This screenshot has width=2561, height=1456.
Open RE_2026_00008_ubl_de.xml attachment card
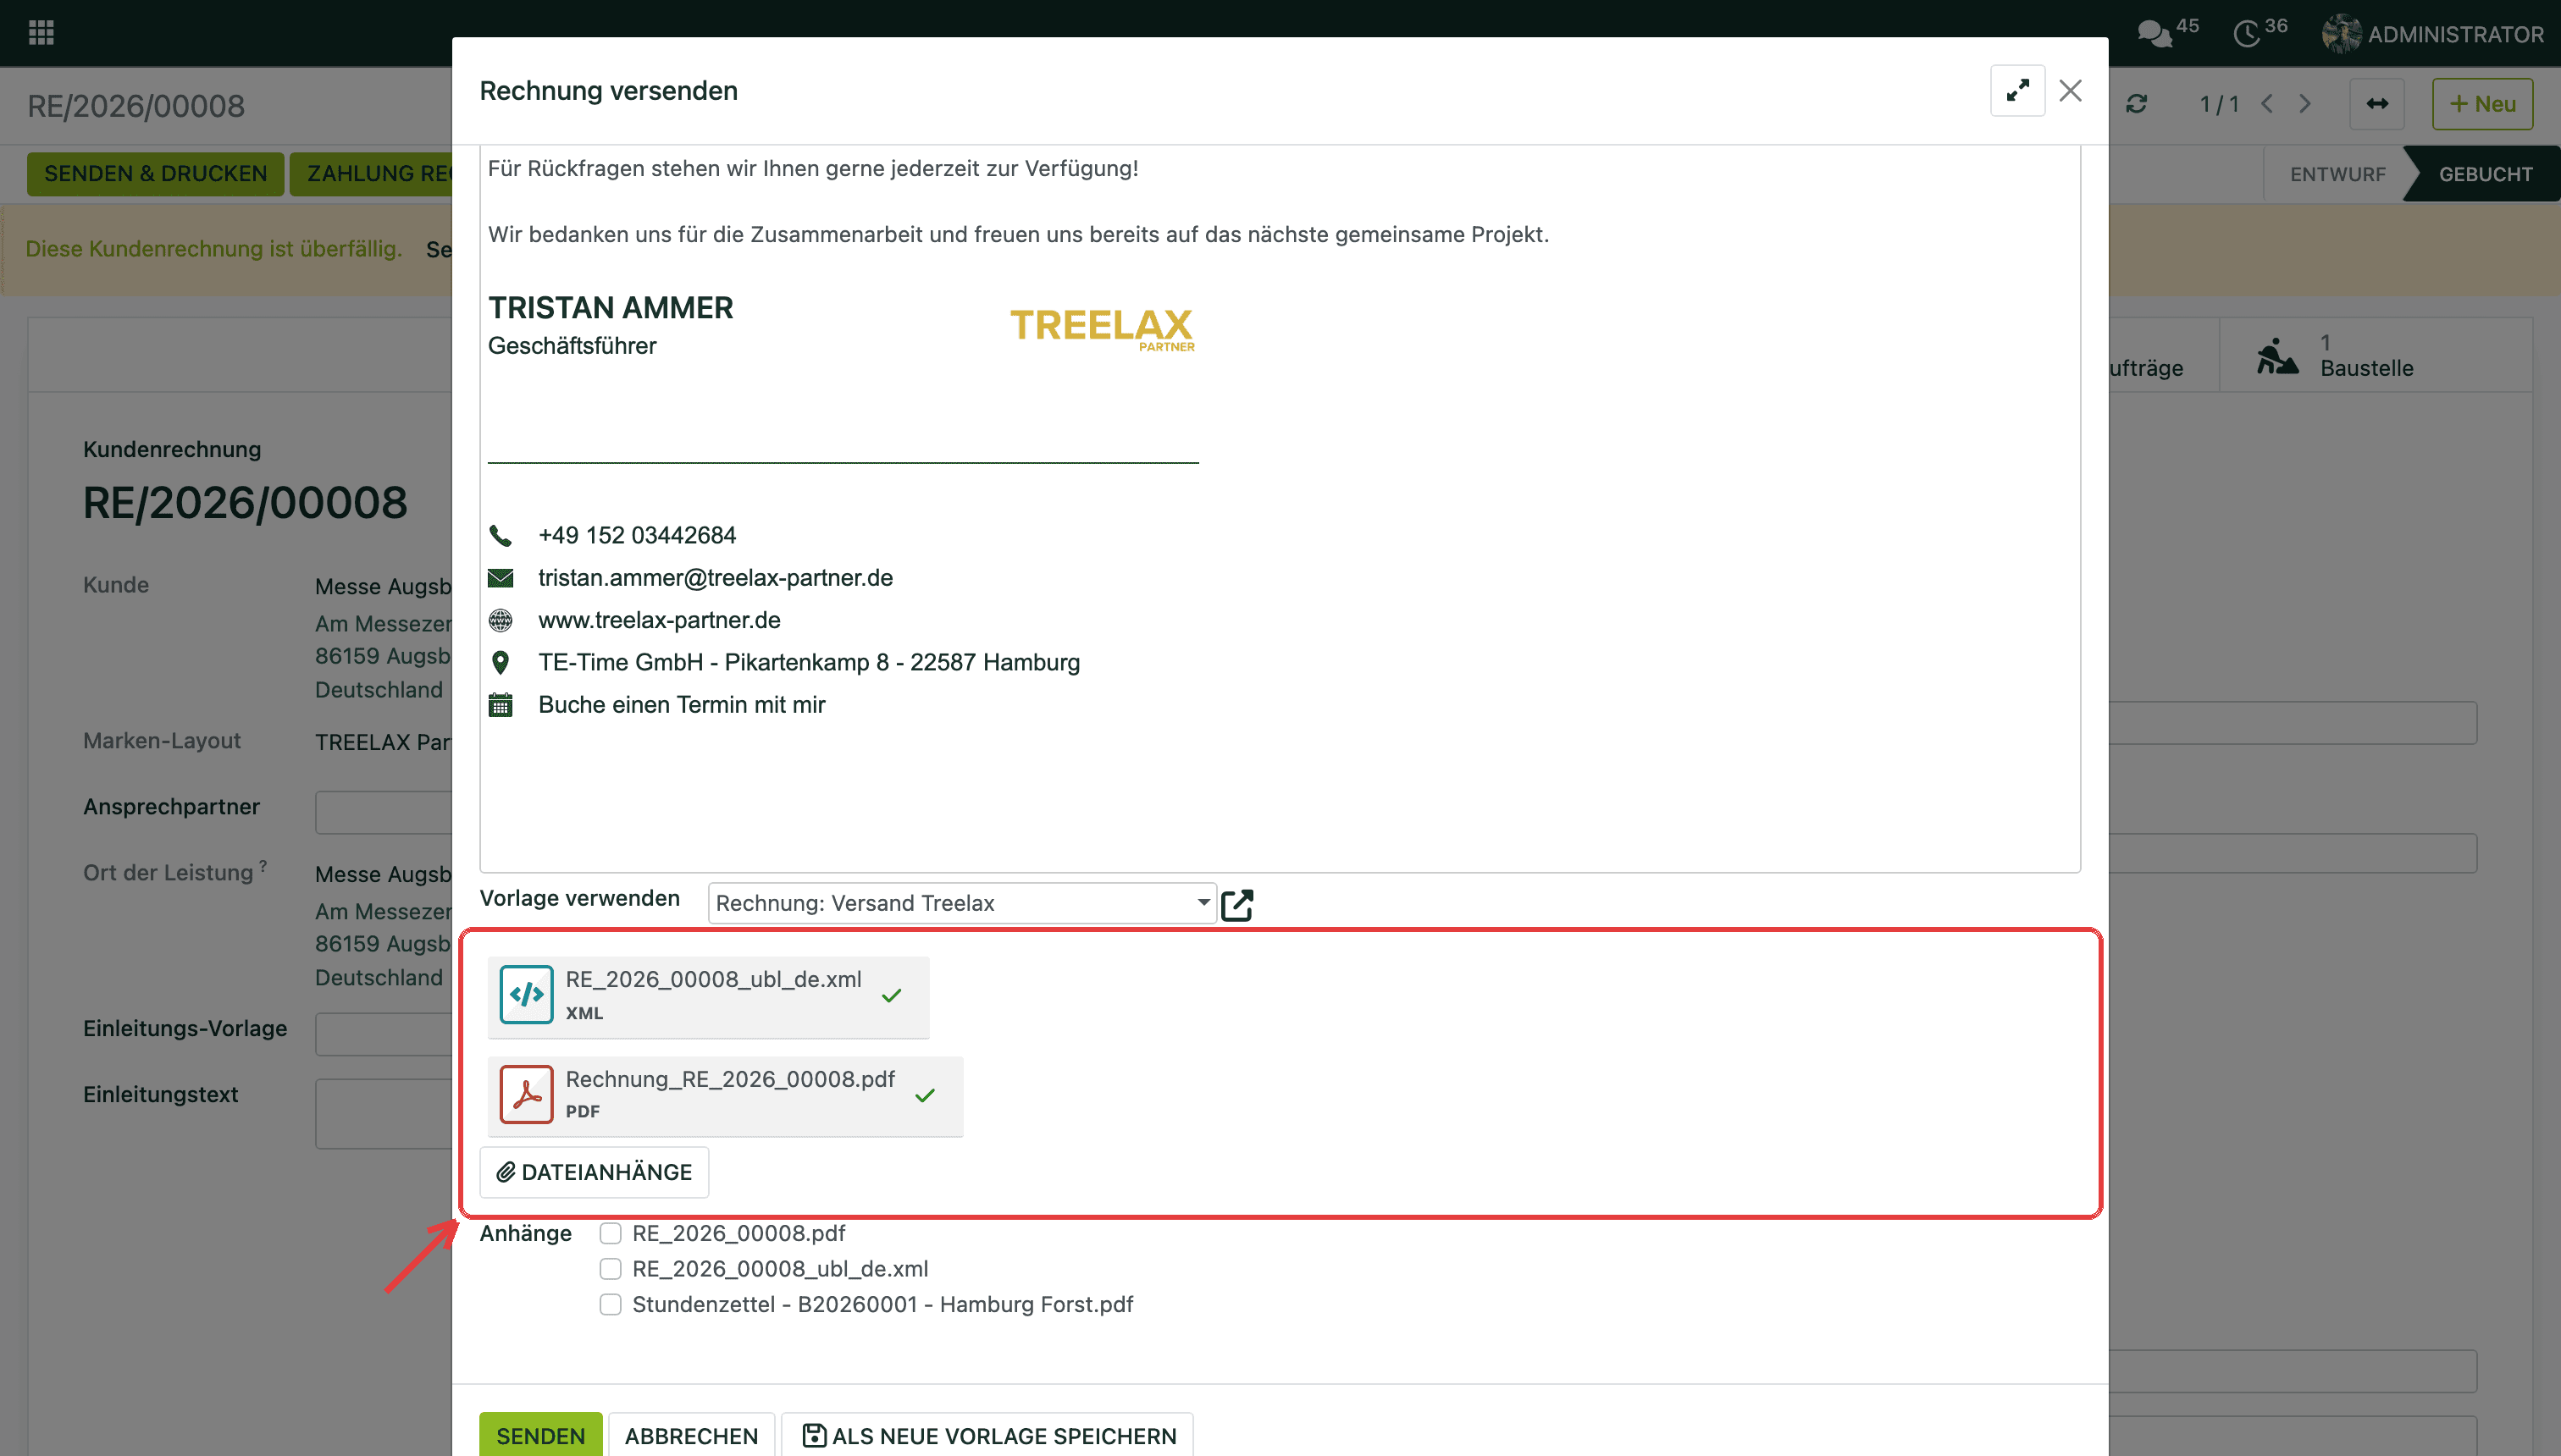pos(708,997)
